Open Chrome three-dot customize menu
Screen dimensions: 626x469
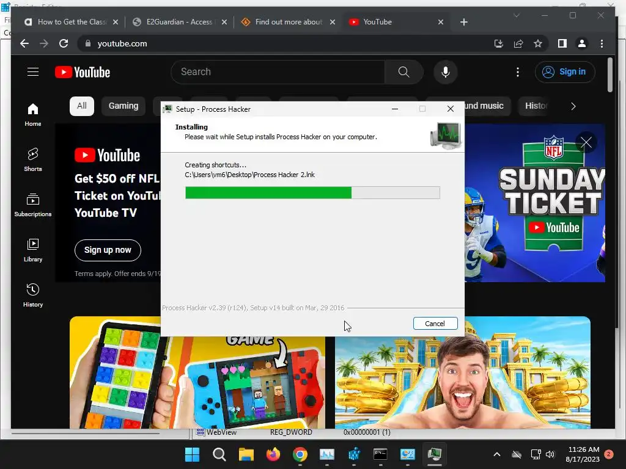point(602,43)
